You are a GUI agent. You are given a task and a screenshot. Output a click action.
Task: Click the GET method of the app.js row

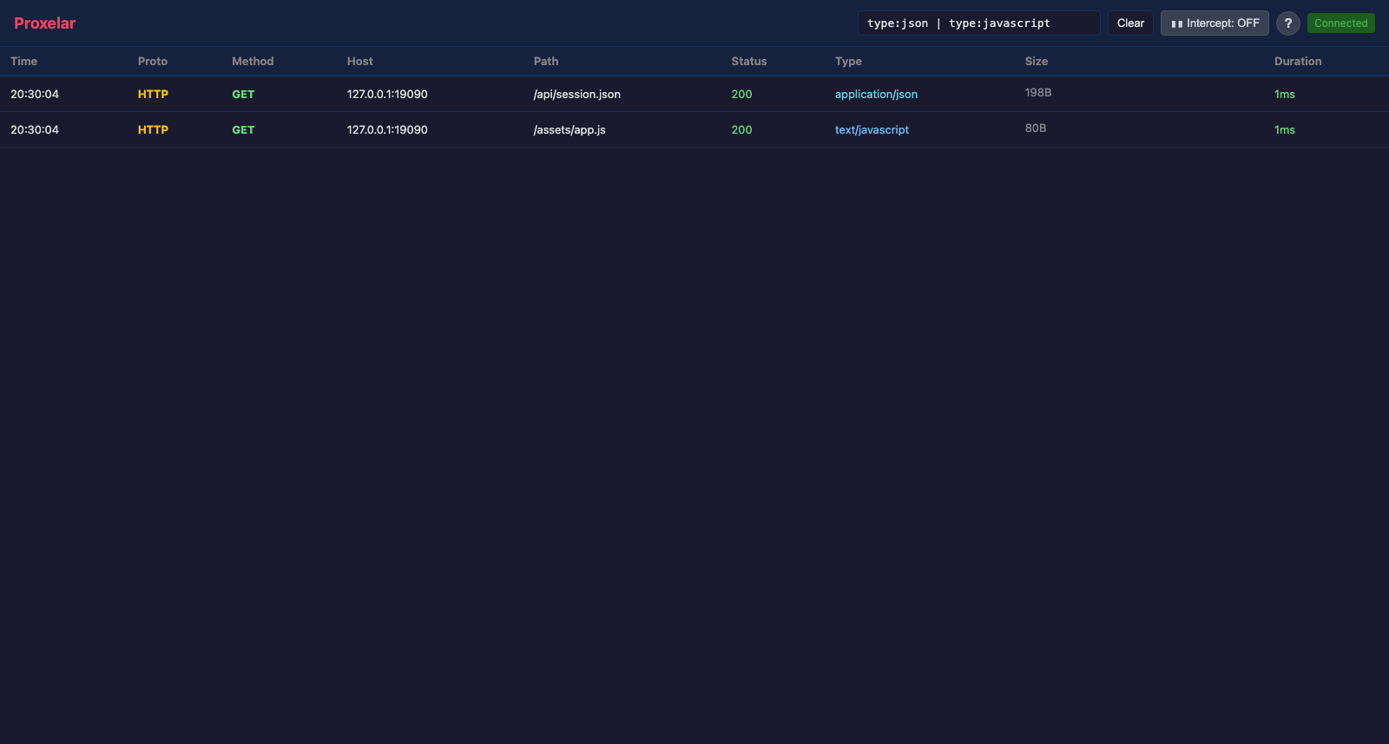243,130
